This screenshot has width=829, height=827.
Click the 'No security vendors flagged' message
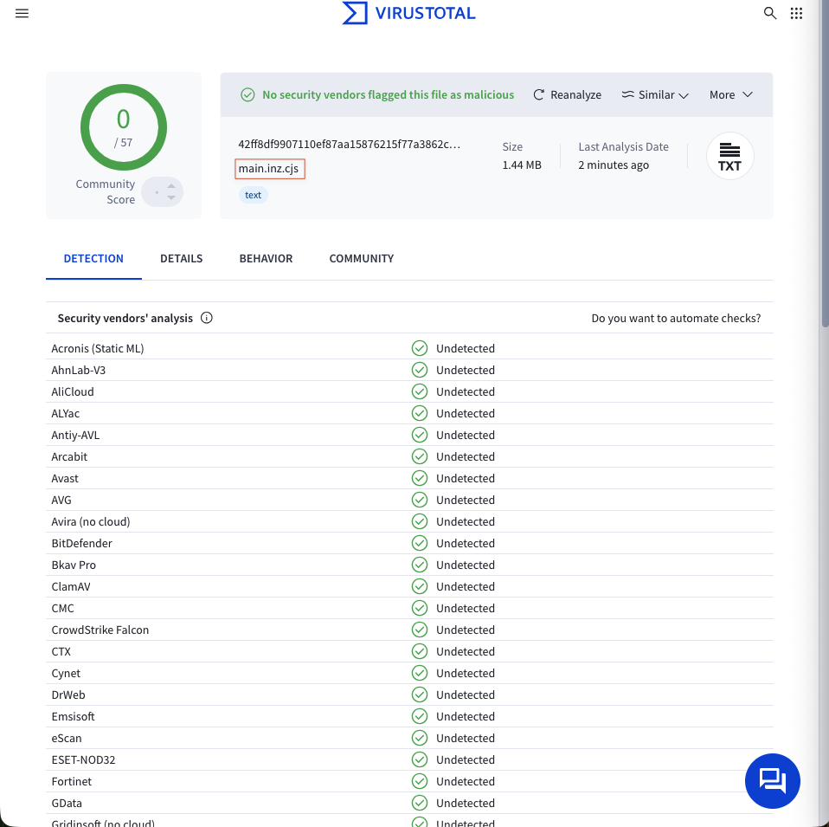[388, 94]
